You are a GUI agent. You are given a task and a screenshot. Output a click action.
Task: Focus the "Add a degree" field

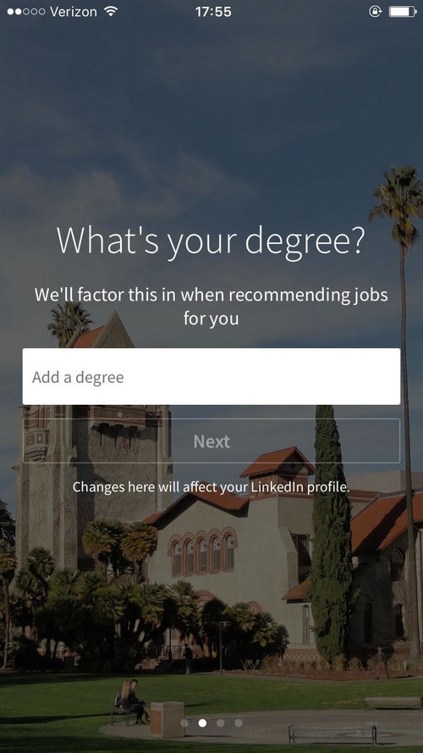coord(211,376)
